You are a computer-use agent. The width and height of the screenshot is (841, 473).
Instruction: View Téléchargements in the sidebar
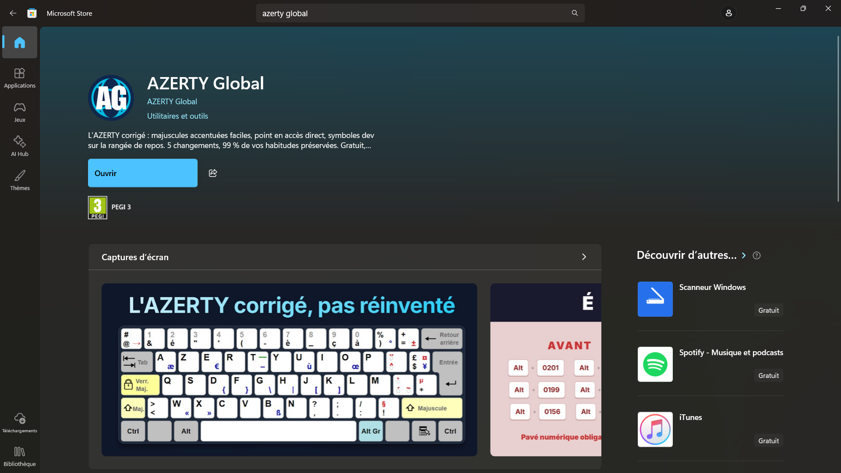(19, 422)
